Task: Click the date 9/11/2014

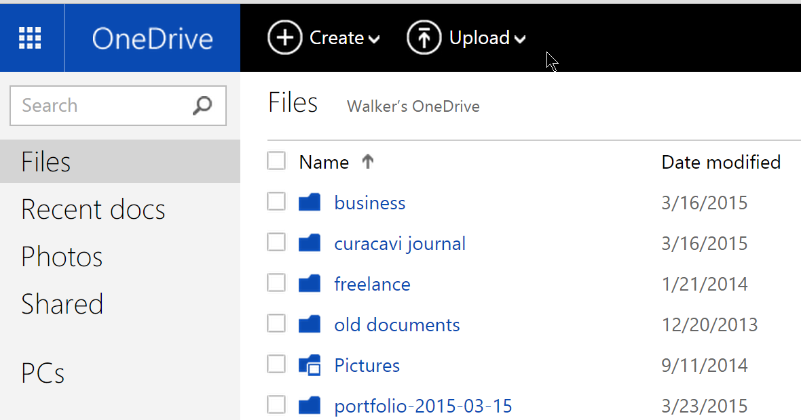Action: click(705, 365)
